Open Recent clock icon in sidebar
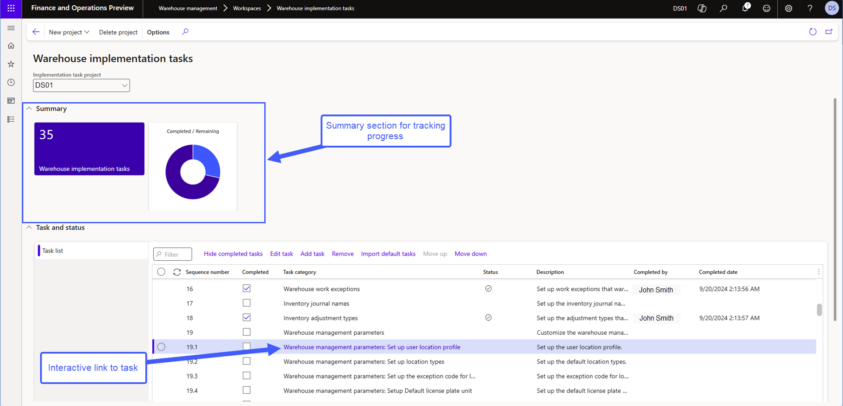 (x=11, y=83)
